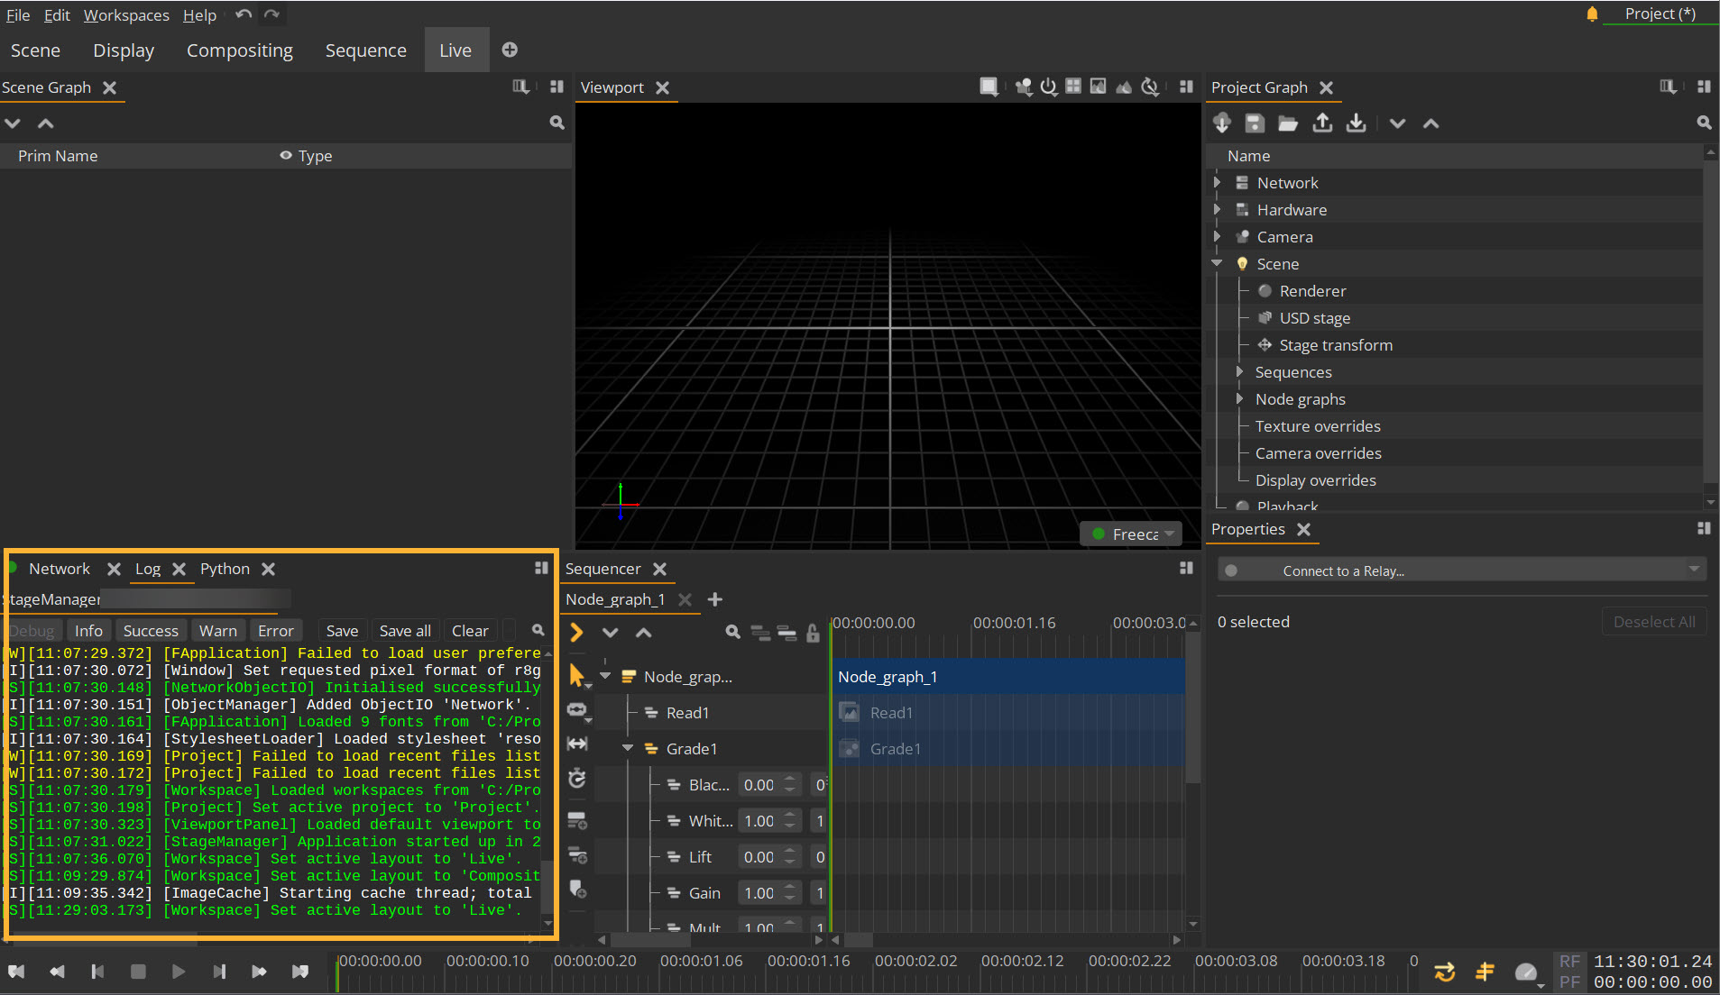The height and width of the screenshot is (995, 1720).
Task: Collapse the Grade1 track in Sequencer
Action: point(629,749)
